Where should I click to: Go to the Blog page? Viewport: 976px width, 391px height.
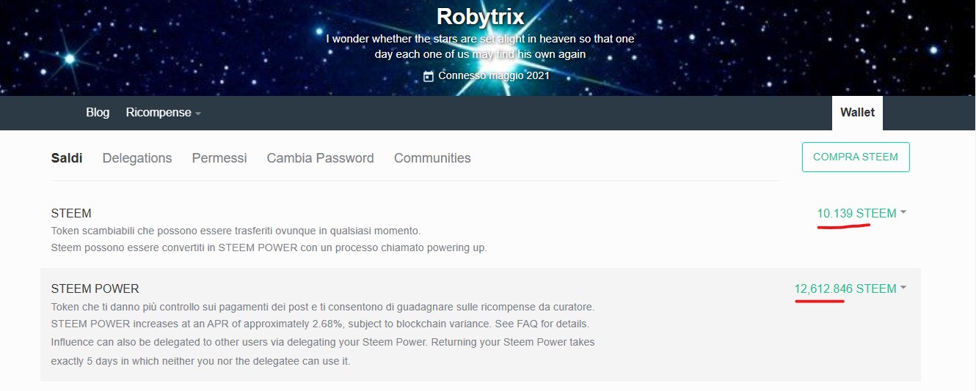[x=98, y=113]
